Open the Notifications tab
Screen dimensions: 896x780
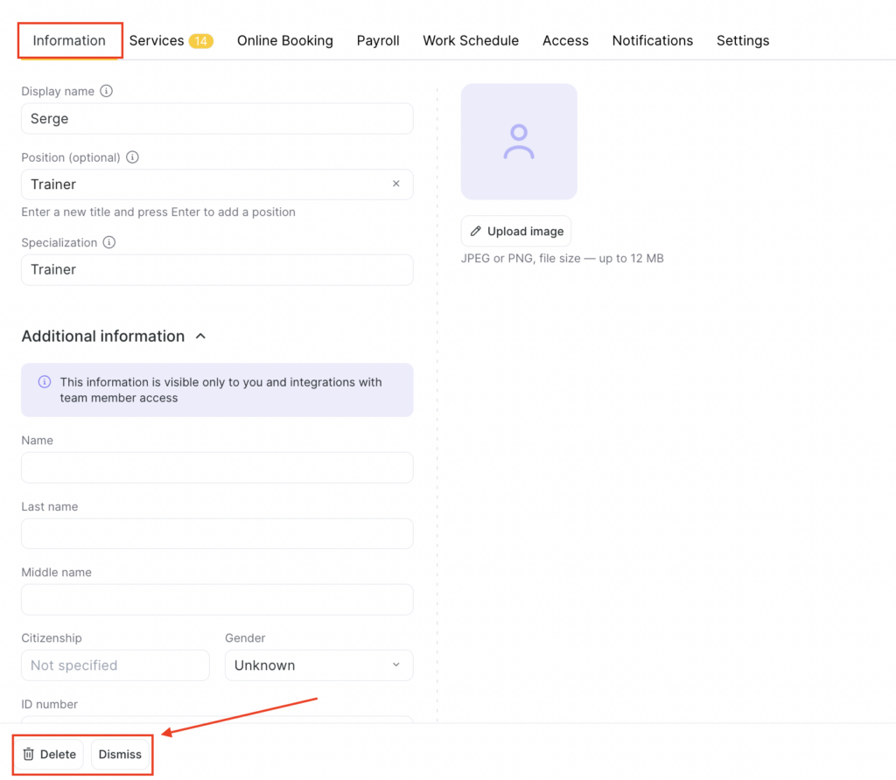[652, 41]
